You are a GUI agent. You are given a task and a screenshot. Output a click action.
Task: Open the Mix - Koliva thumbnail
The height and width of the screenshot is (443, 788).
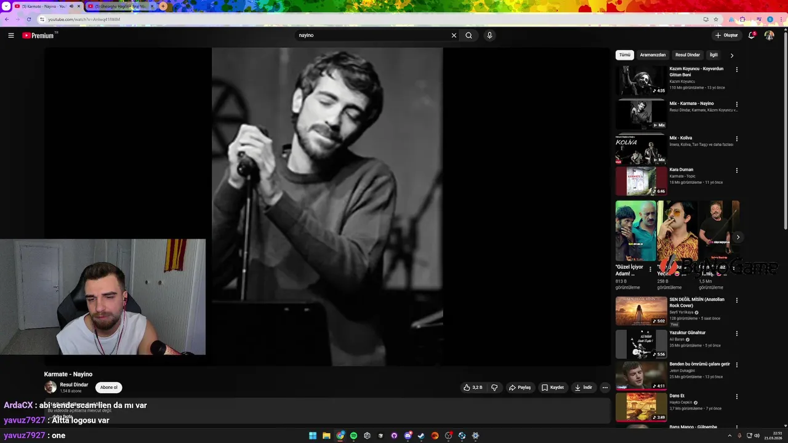[641, 150]
